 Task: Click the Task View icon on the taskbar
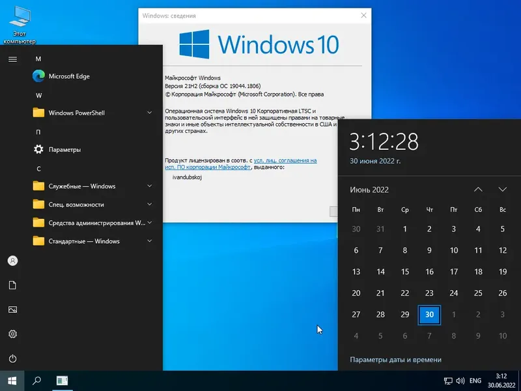click(x=63, y=380)
